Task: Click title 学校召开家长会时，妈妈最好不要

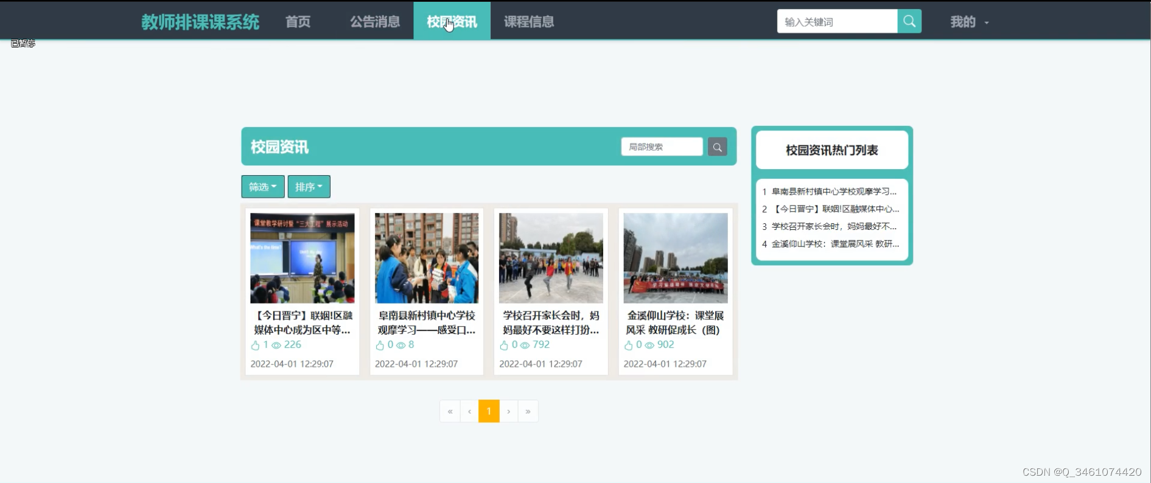Action: [551, 322]
